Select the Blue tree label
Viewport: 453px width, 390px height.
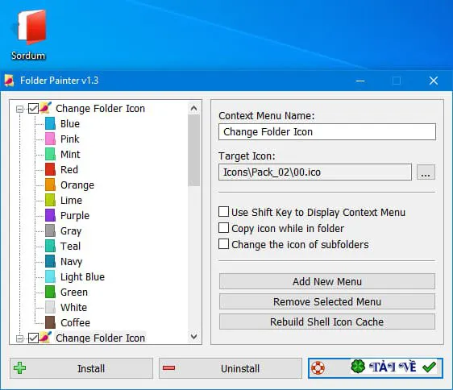[70, 123]
